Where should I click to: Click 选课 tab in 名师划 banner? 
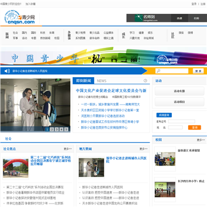(x=179, y=18)
